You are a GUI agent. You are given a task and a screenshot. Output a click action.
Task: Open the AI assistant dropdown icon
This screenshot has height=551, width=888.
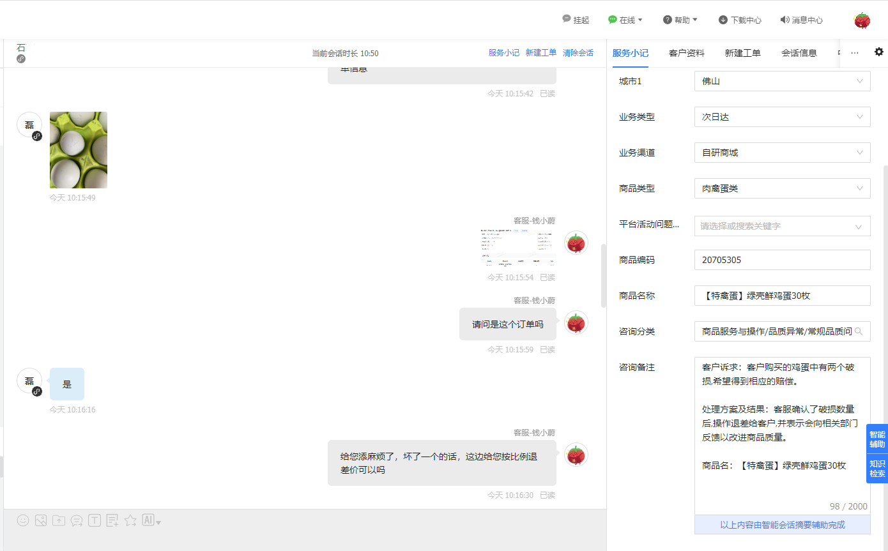pos(151,520)
